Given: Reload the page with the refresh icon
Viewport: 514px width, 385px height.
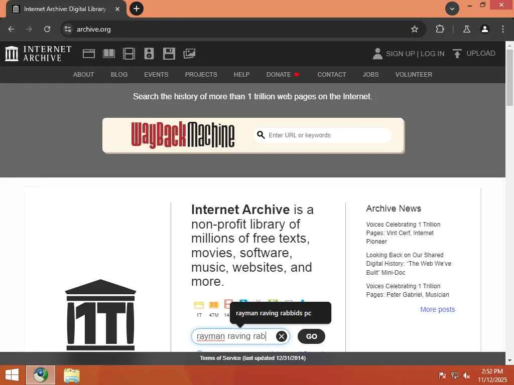Looking at the screenshot, I should pos(47,29).
